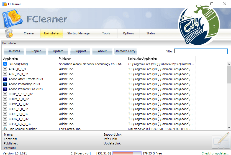This screenshot has width=231, height=155.
Task: Click the list scrollbar down arrow
Action: point(229,128)
